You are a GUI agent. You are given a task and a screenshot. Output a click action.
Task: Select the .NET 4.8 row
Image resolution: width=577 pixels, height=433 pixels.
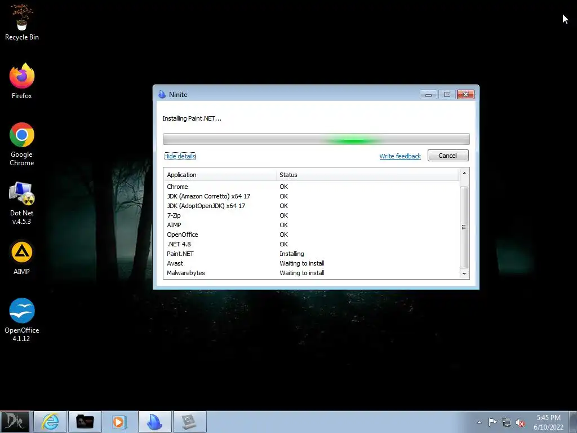point(311,244)
